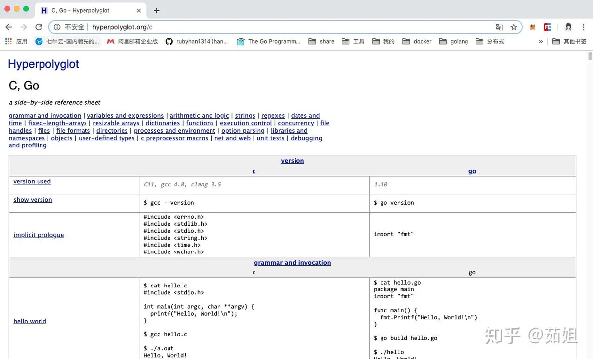Screen dimensions: 593x359
Task: Open the 七牛云 bookmark
Action: tap(67, 42)
